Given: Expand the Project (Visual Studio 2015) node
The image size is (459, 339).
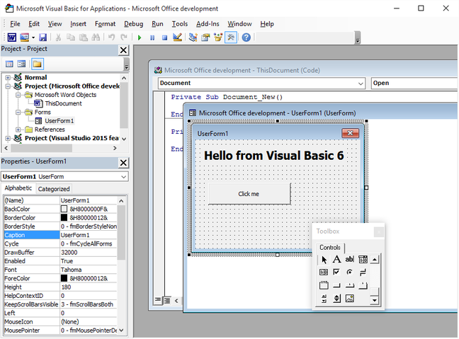Looking at the screenshot, I should 8,138.
